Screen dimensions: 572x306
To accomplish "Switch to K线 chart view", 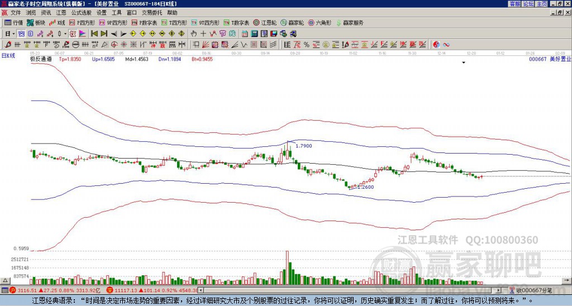I will tap(57, 22).
